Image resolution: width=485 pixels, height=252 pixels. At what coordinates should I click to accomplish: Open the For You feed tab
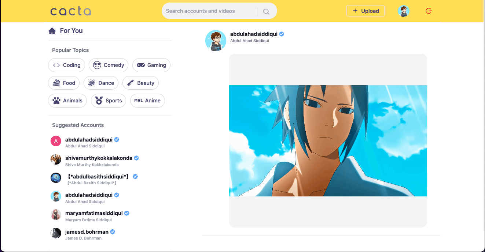coord(71,31)
